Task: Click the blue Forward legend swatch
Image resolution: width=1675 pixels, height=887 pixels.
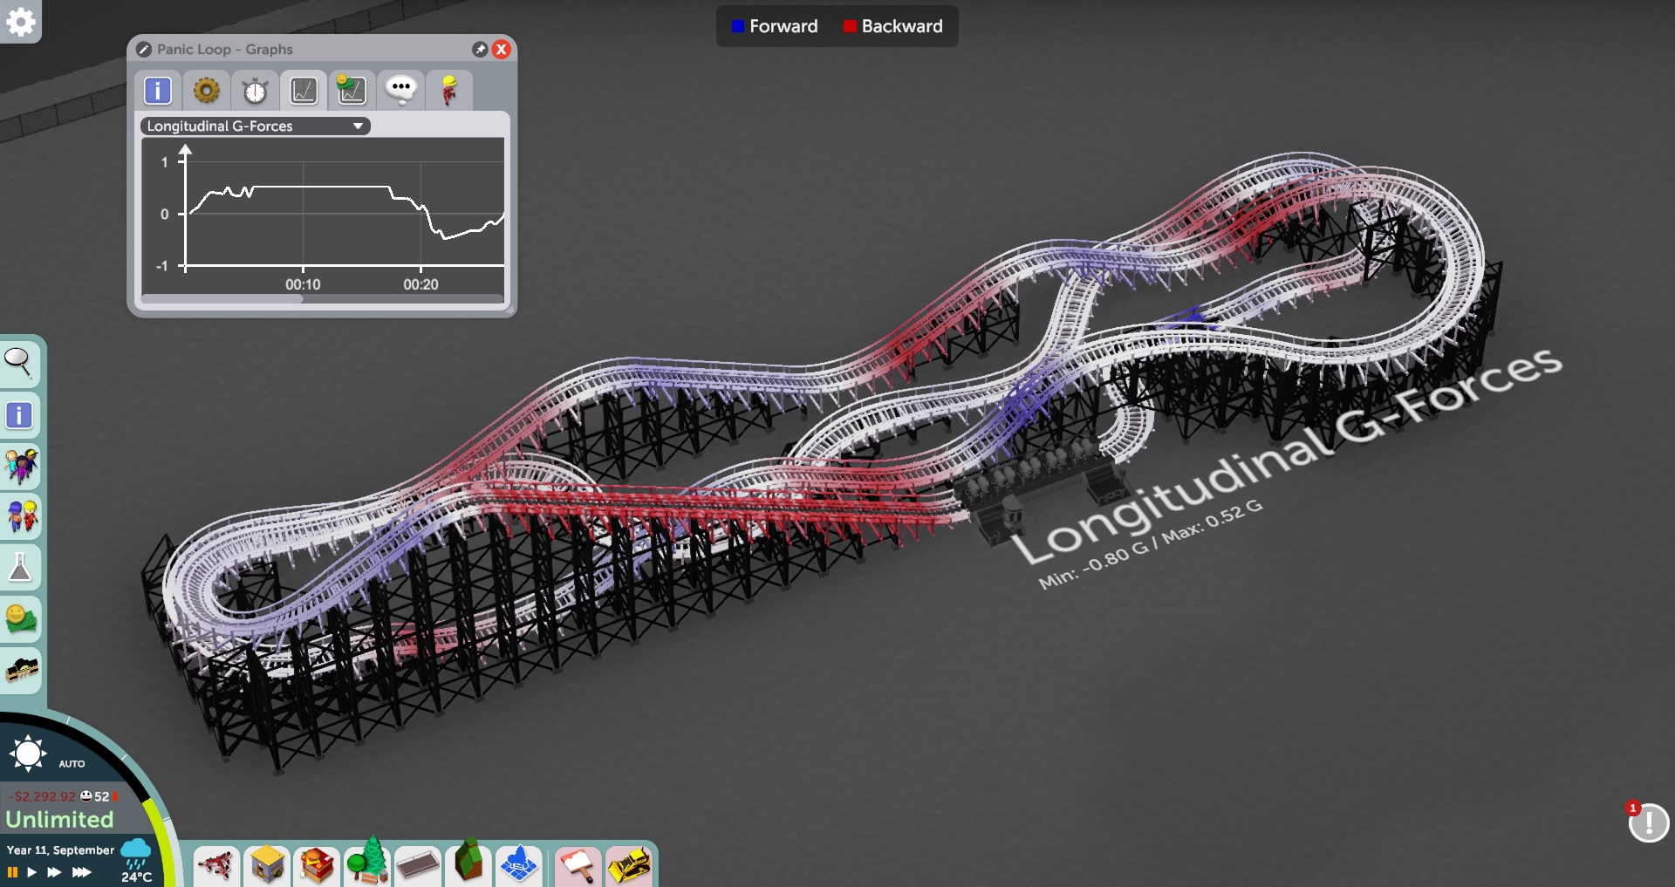Action: tap(738, 26)
